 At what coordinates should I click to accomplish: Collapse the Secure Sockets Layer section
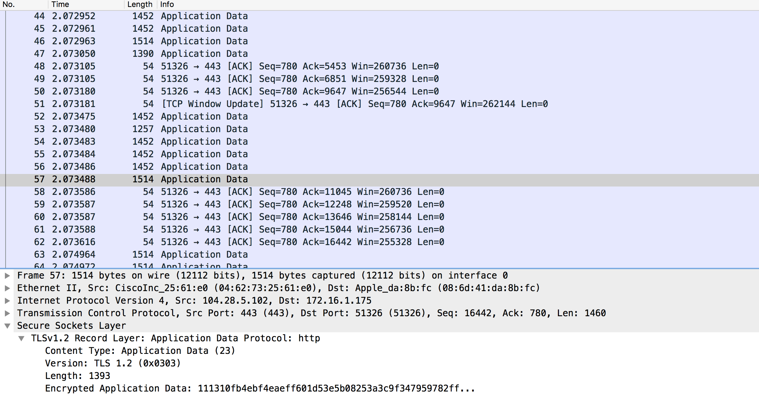[x=7, y=326]
